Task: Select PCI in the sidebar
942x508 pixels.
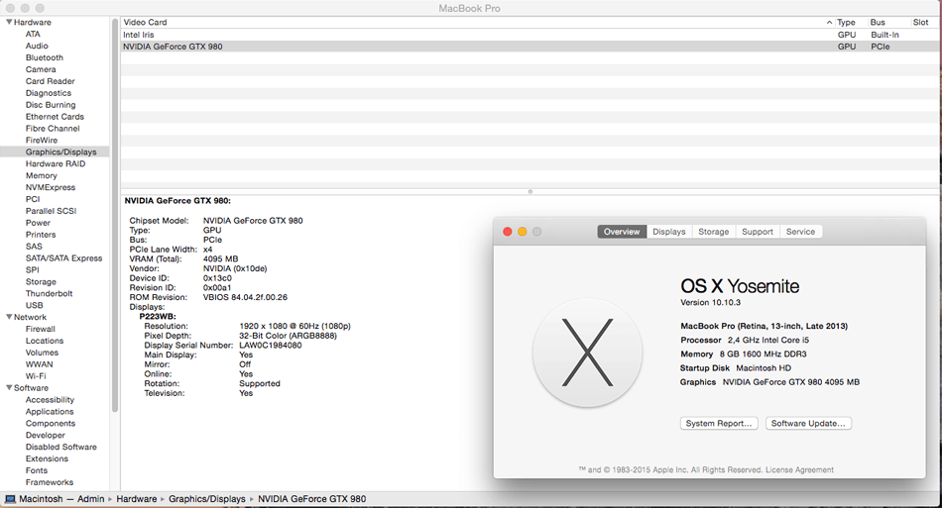Action: point(33,199)
